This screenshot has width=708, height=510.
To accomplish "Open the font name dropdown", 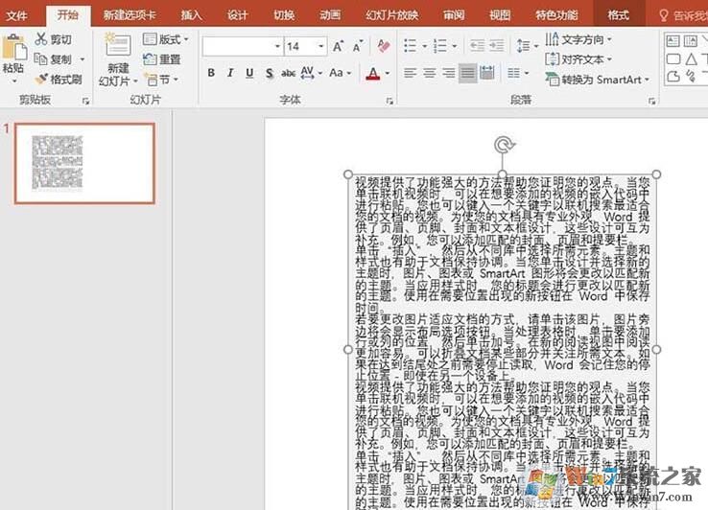I will pyautogui.click(x=277, y=46).
